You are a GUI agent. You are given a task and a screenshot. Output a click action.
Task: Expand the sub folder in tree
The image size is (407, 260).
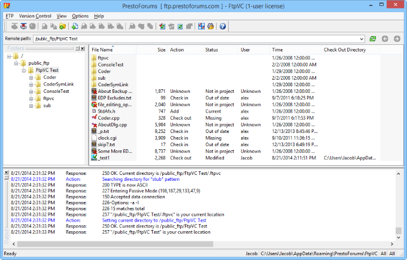pyautogui.click(x=31, y=105)
